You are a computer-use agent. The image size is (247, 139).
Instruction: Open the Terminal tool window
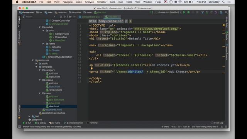point(92,123)
